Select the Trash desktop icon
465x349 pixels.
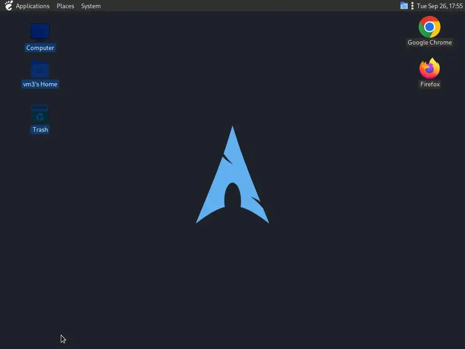pos(40,114)
